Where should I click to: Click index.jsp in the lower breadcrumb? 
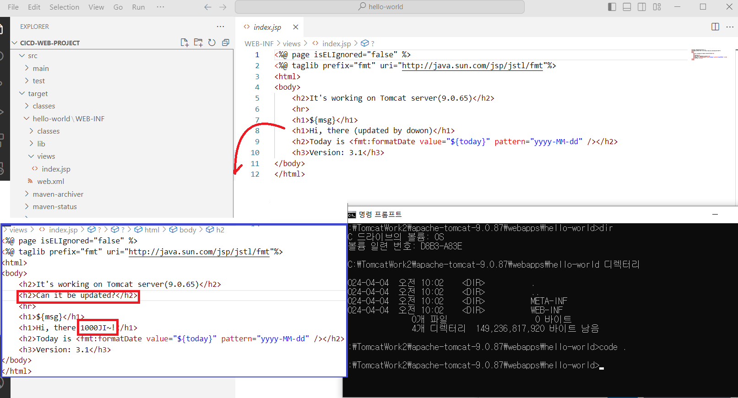click(x=63, y=230)
